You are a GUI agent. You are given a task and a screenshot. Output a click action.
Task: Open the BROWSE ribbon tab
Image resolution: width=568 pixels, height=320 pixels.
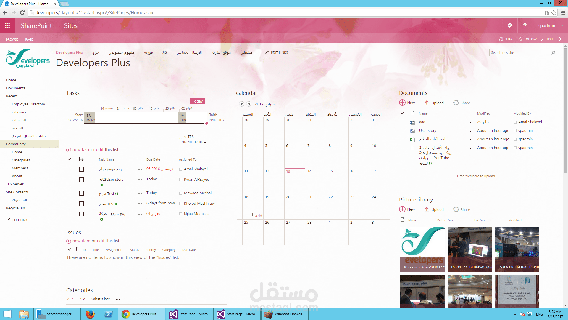[x=12, y=39]
